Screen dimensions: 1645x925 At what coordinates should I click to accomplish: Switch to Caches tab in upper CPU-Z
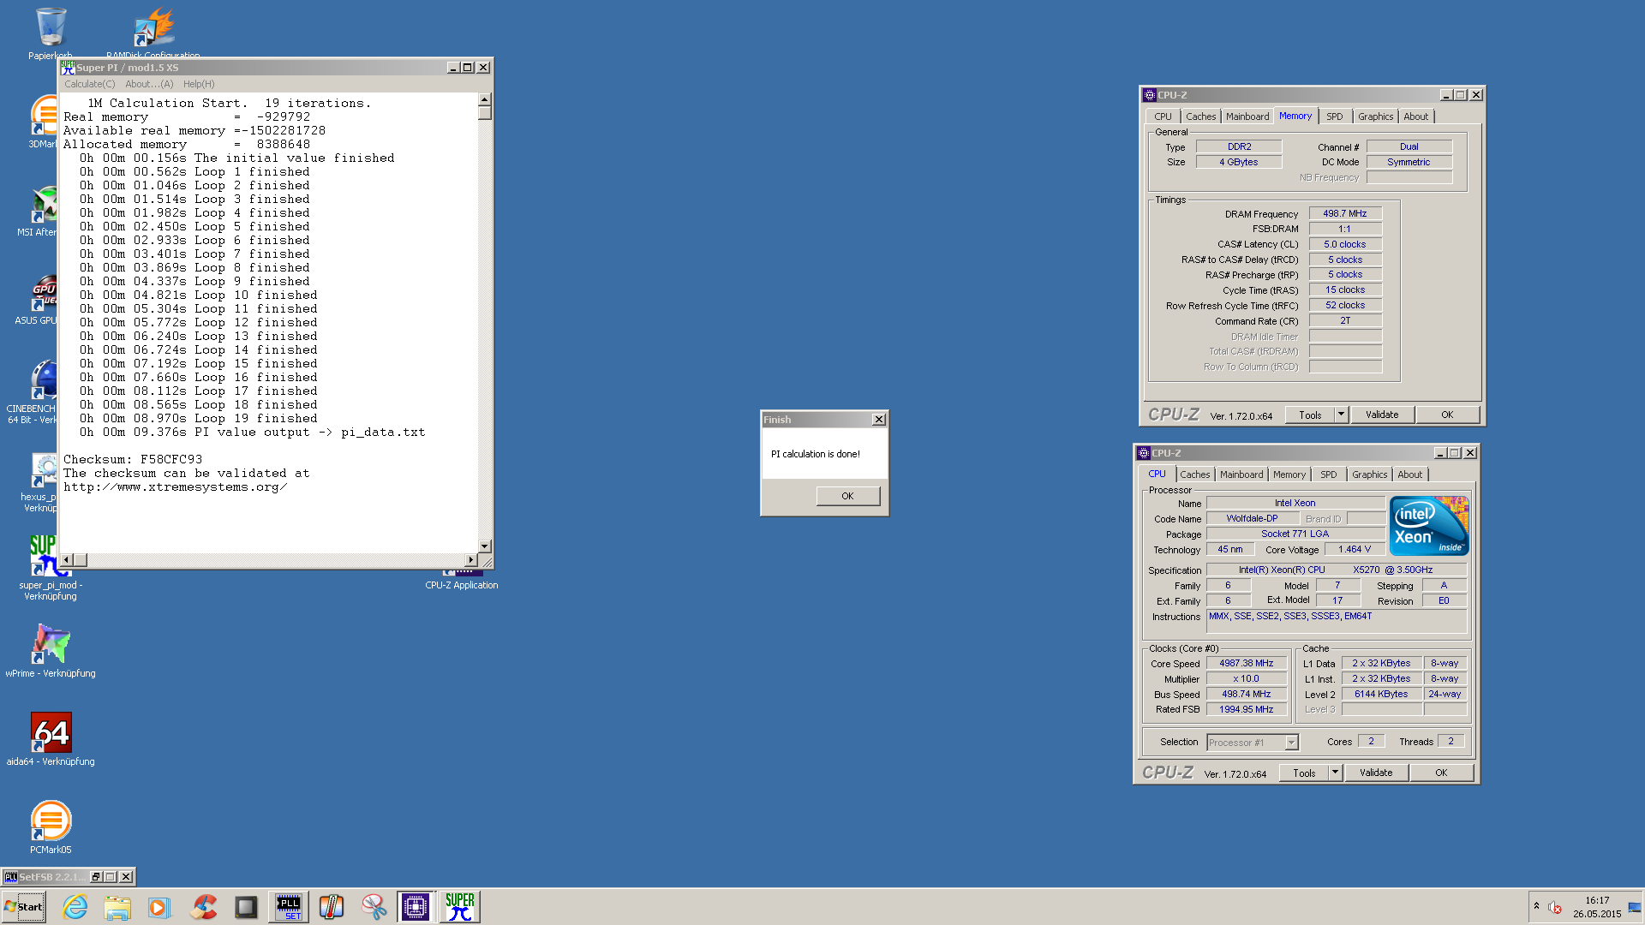pos(1200,116)
